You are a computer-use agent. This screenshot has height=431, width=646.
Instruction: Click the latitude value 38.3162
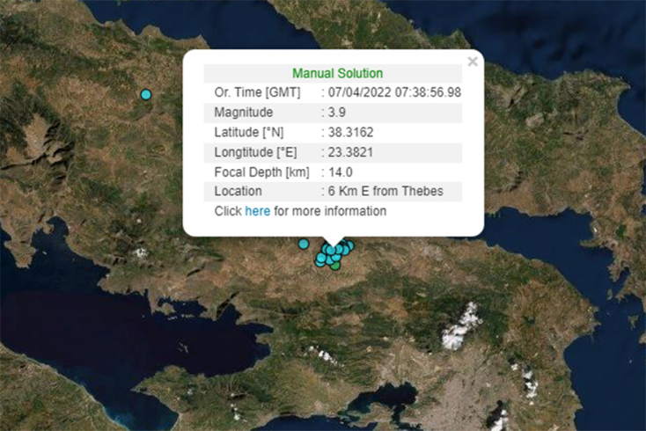tap(350, 133)
